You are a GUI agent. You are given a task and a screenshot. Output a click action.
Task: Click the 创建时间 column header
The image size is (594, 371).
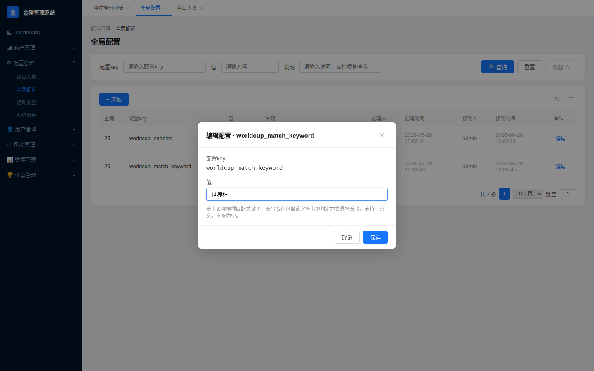pos(415,118)
